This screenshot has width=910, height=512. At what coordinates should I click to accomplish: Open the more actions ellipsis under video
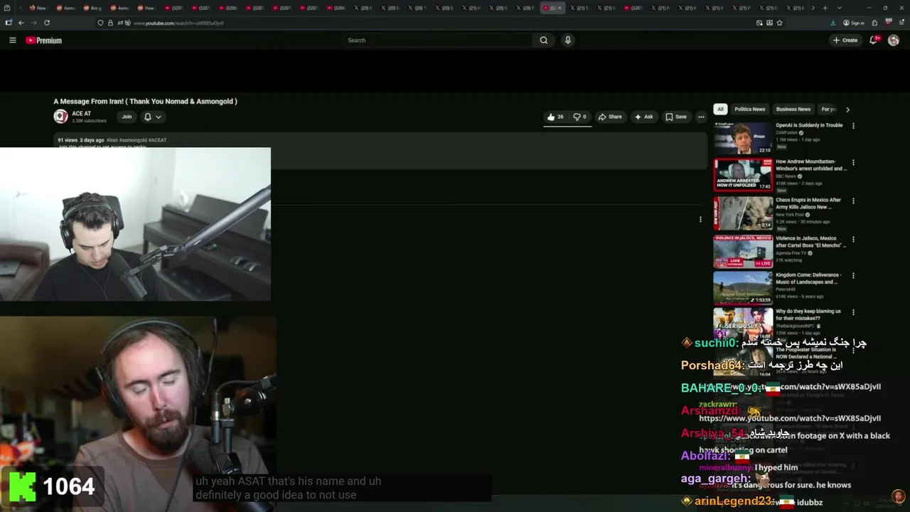click(x=701, y=117)
